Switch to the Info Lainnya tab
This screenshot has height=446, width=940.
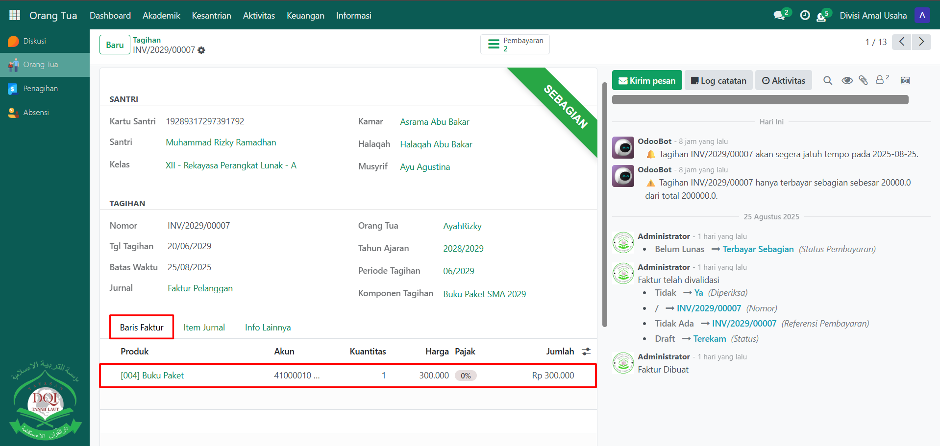coord(268,328)
